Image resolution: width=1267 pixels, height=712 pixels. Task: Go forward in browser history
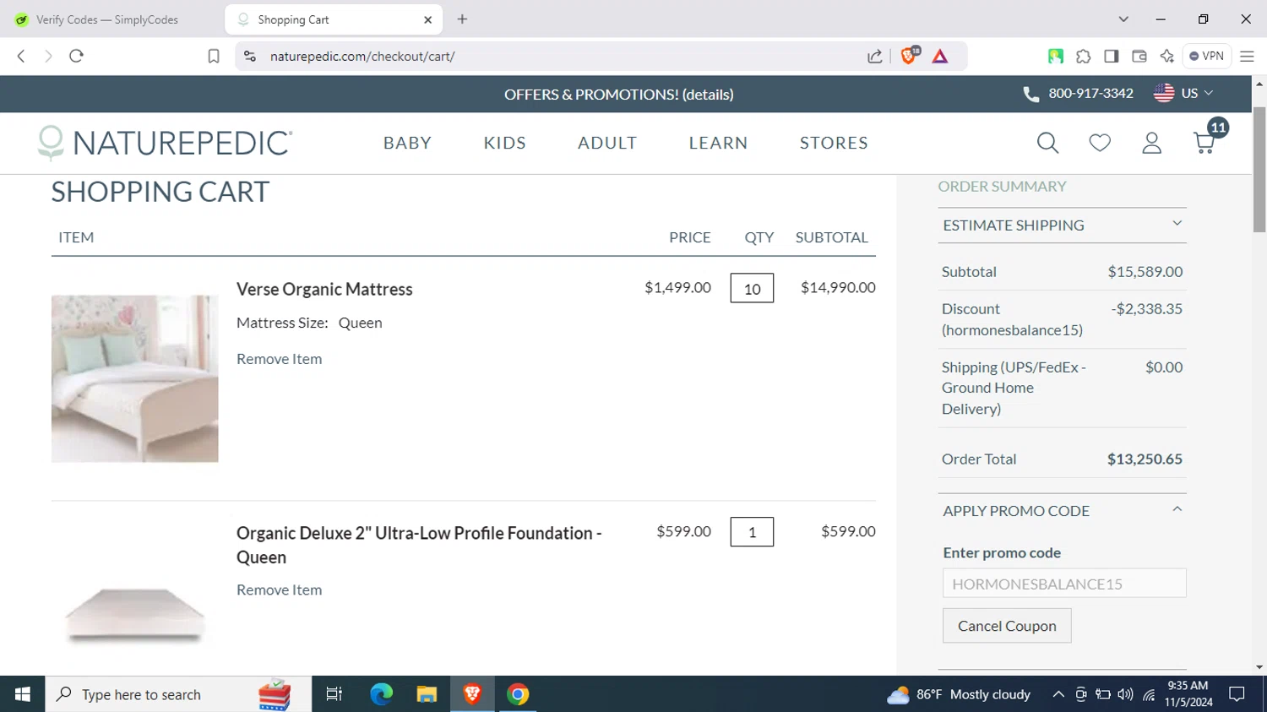point(48,56)
